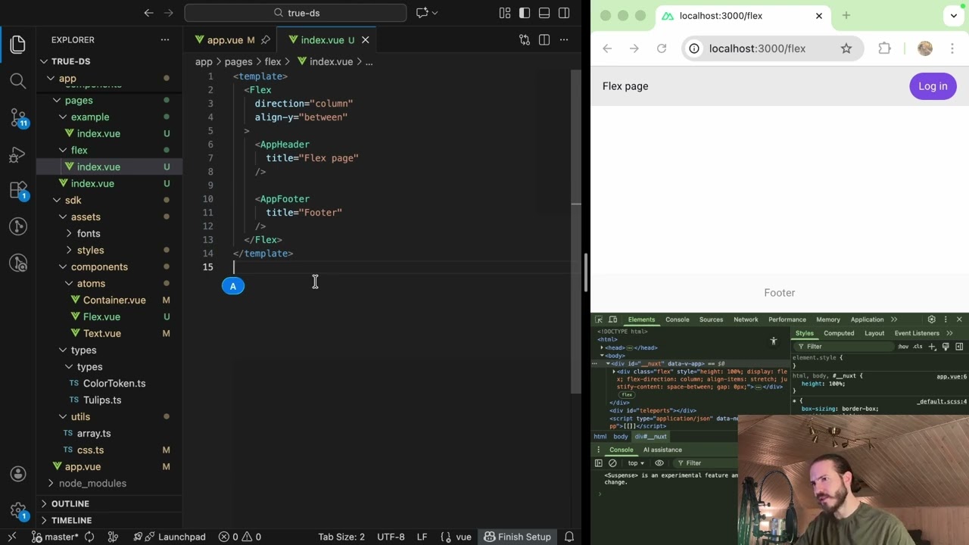Open the Search view in the activity bar
This screenshot has height=545, width=969.
pyautogui.click(x=18, y=81)
